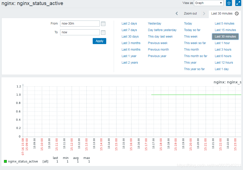243x170 pixels.
Task: Click highlighted Last 30 minutes preset
Action: [x=225, y=37]
